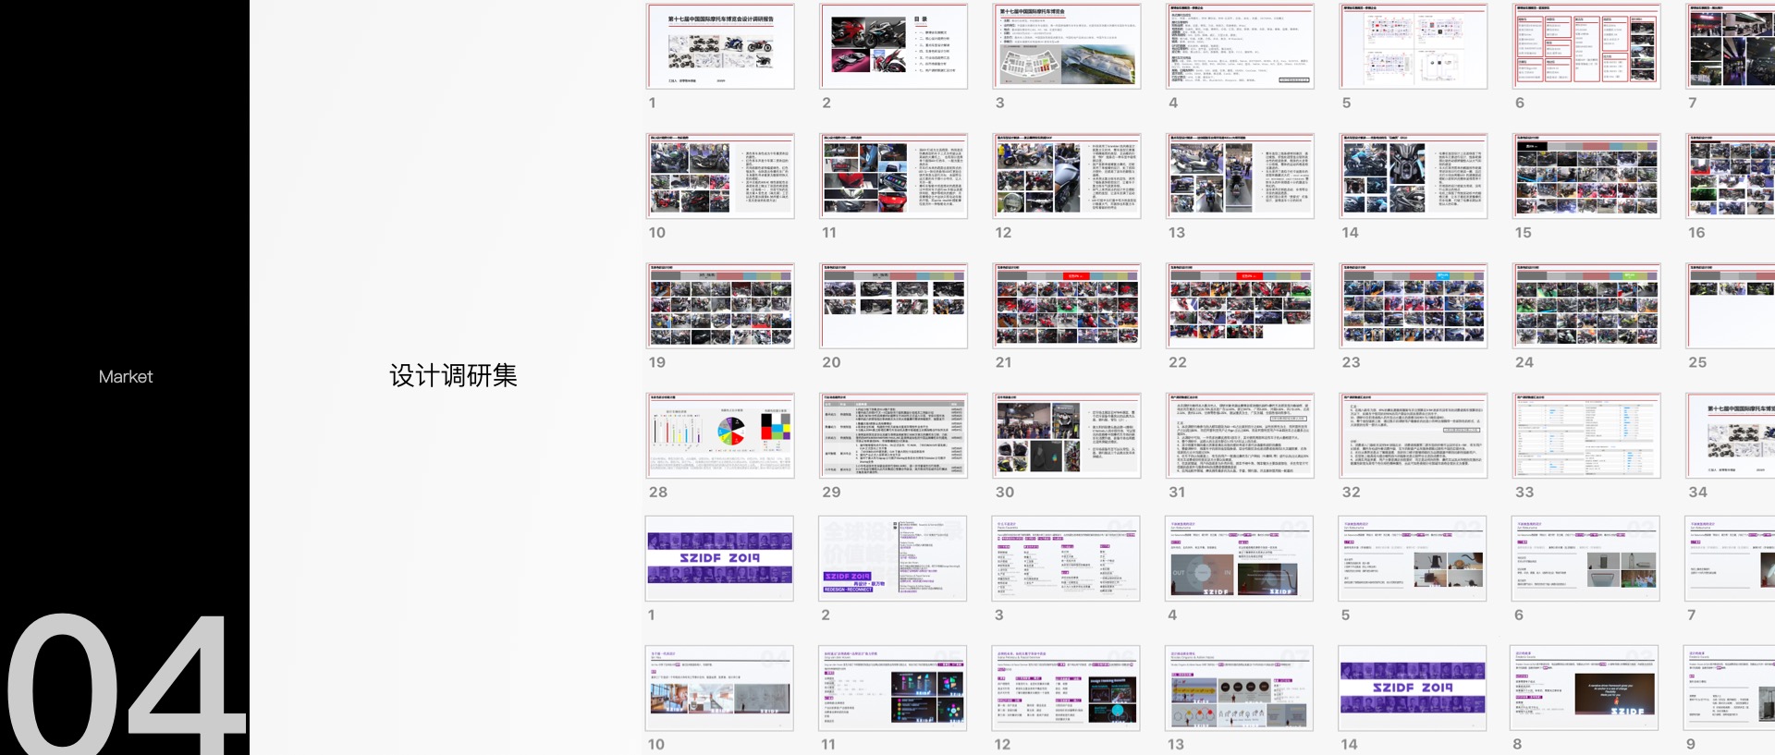Select SZIDF deck slide 6 thumbnail
Viewport: 1775px width, 755px height.
[x=1585, y=559]
